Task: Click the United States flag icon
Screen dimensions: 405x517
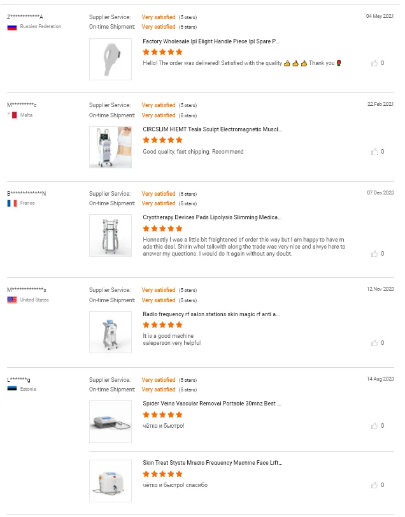Action: pos(11,300)
